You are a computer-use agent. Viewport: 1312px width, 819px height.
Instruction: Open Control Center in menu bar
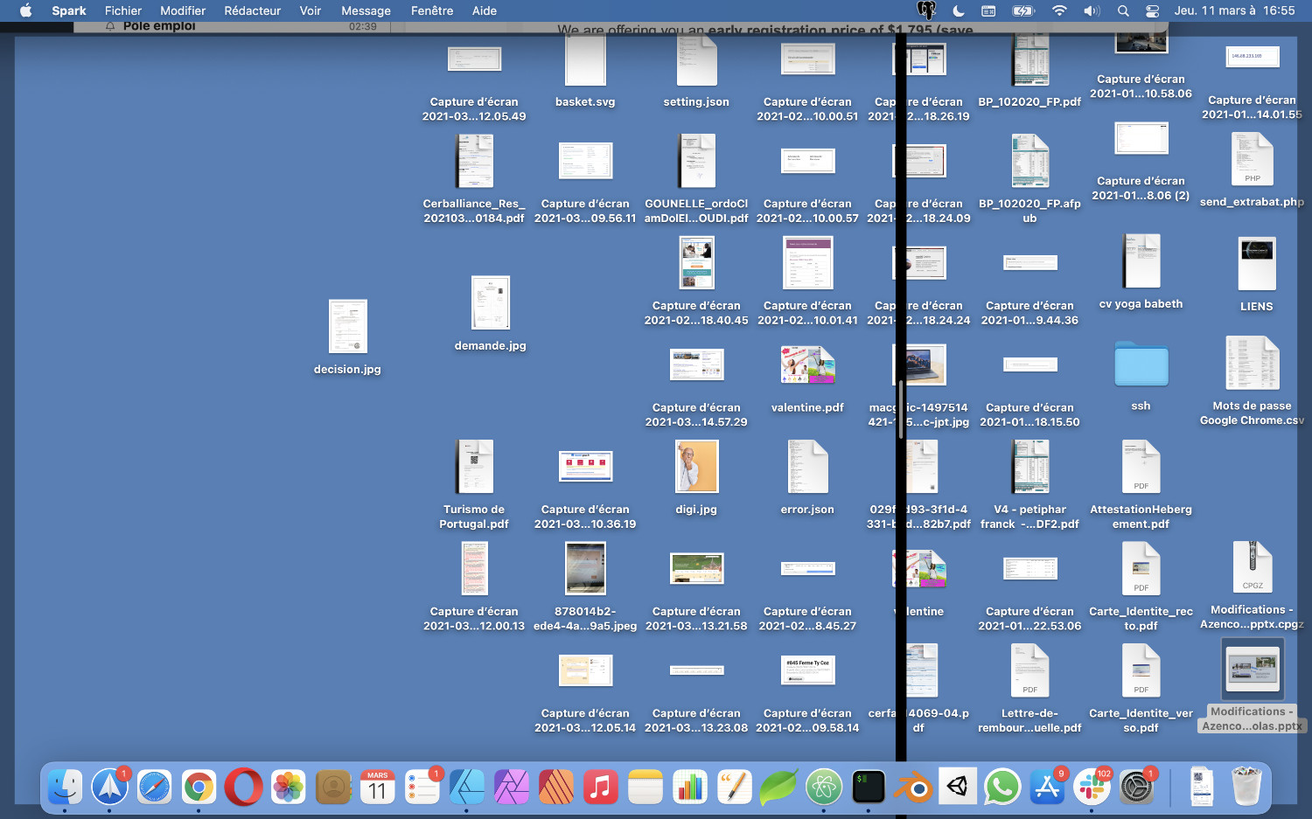tap(1153, 10)
